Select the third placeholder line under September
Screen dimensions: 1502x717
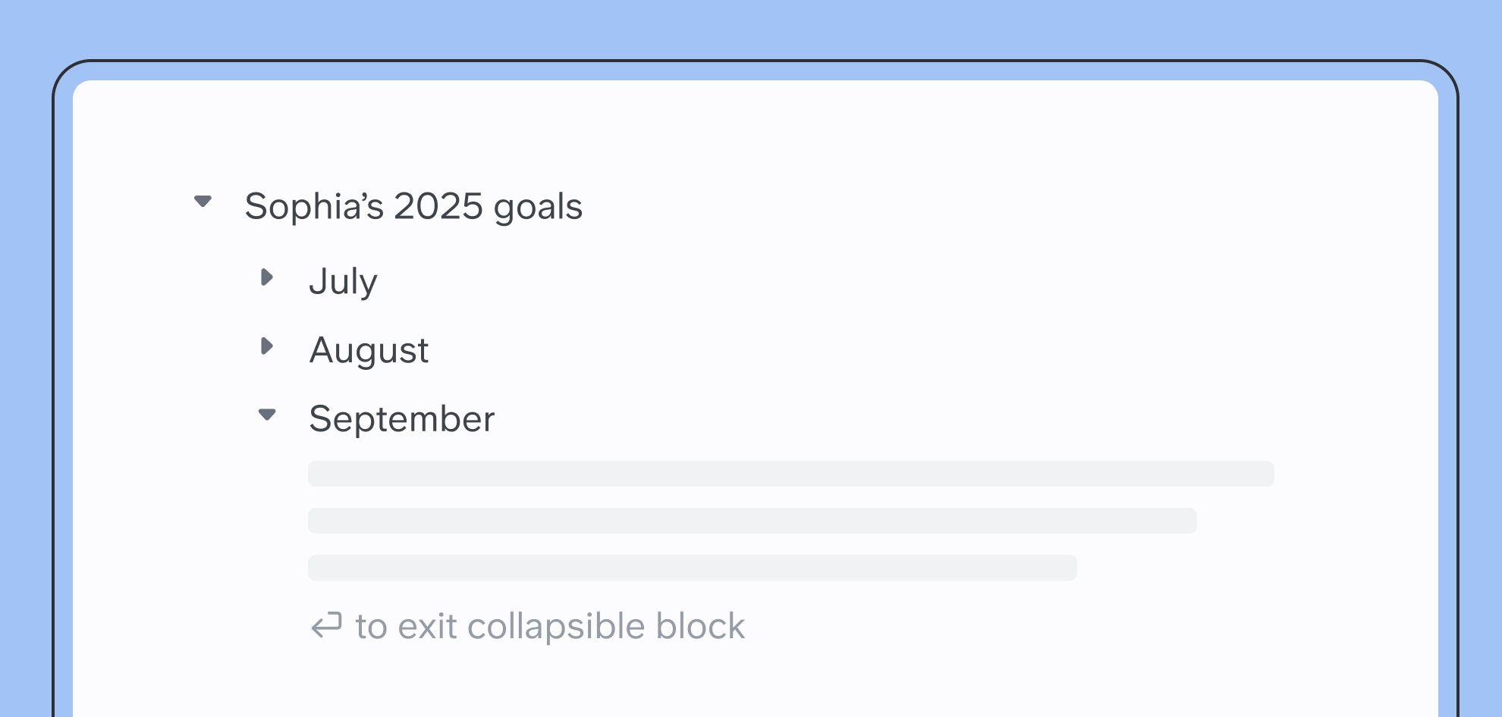[x=692, y=568]
